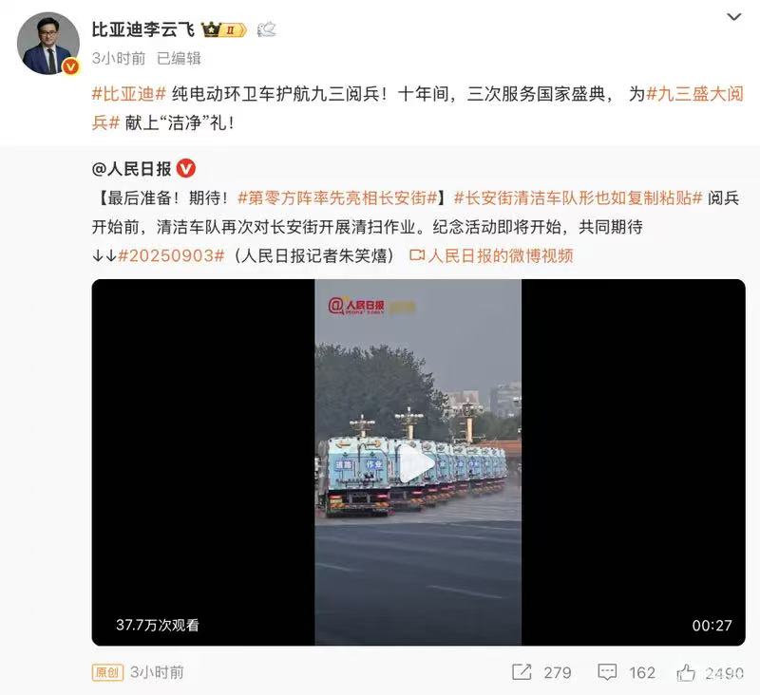
Task: Like the post with thumbs-up icon
Action: click(685, 672)
